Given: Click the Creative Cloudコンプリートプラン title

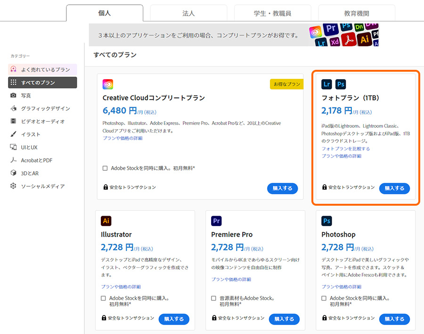Looking at the screenshot, I should [154, 98].
